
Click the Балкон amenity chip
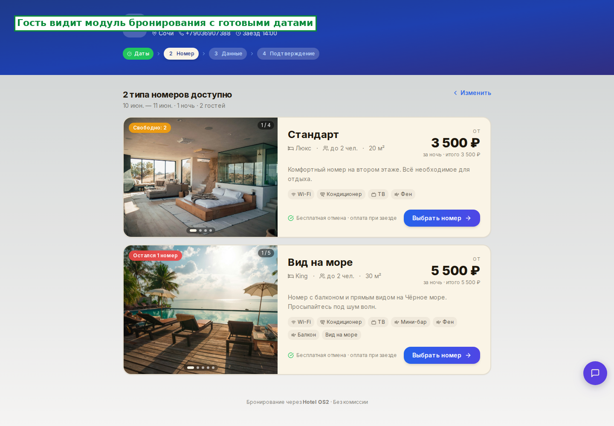(304, 335)
